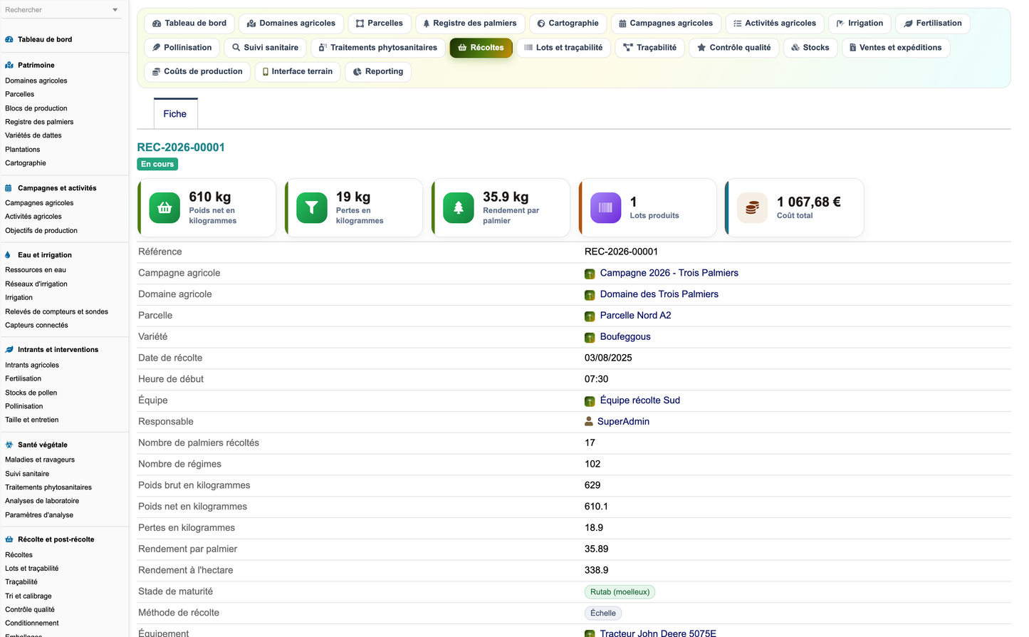Open the Ventes et expéditions module

(896, 48)
